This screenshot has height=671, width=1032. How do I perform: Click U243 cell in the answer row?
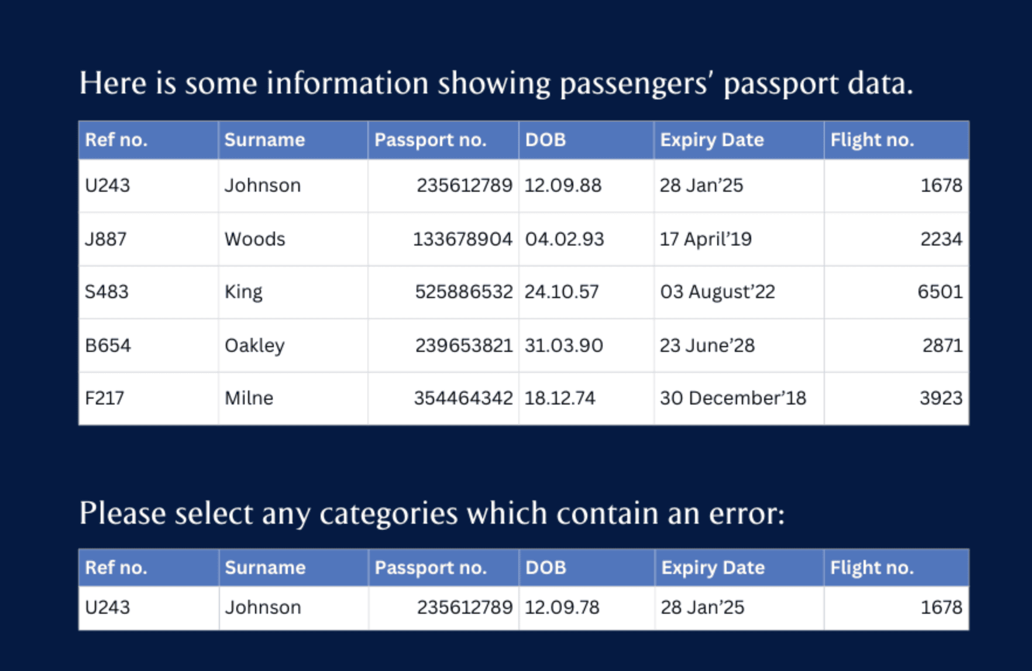pos(108,607)
